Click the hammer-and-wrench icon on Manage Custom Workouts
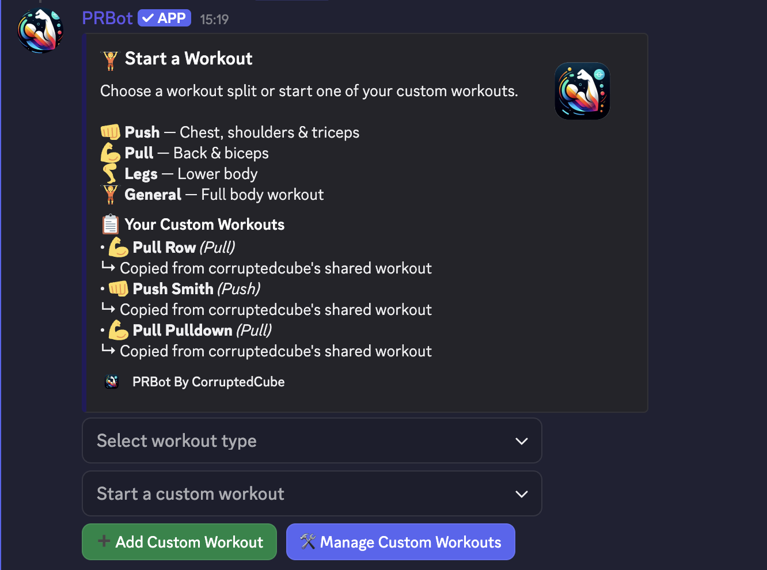Viewport: 767px width, 570px height. tap(307, 541)
